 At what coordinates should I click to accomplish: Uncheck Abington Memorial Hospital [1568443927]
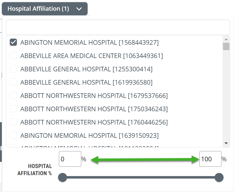click(x=13, y=42)
